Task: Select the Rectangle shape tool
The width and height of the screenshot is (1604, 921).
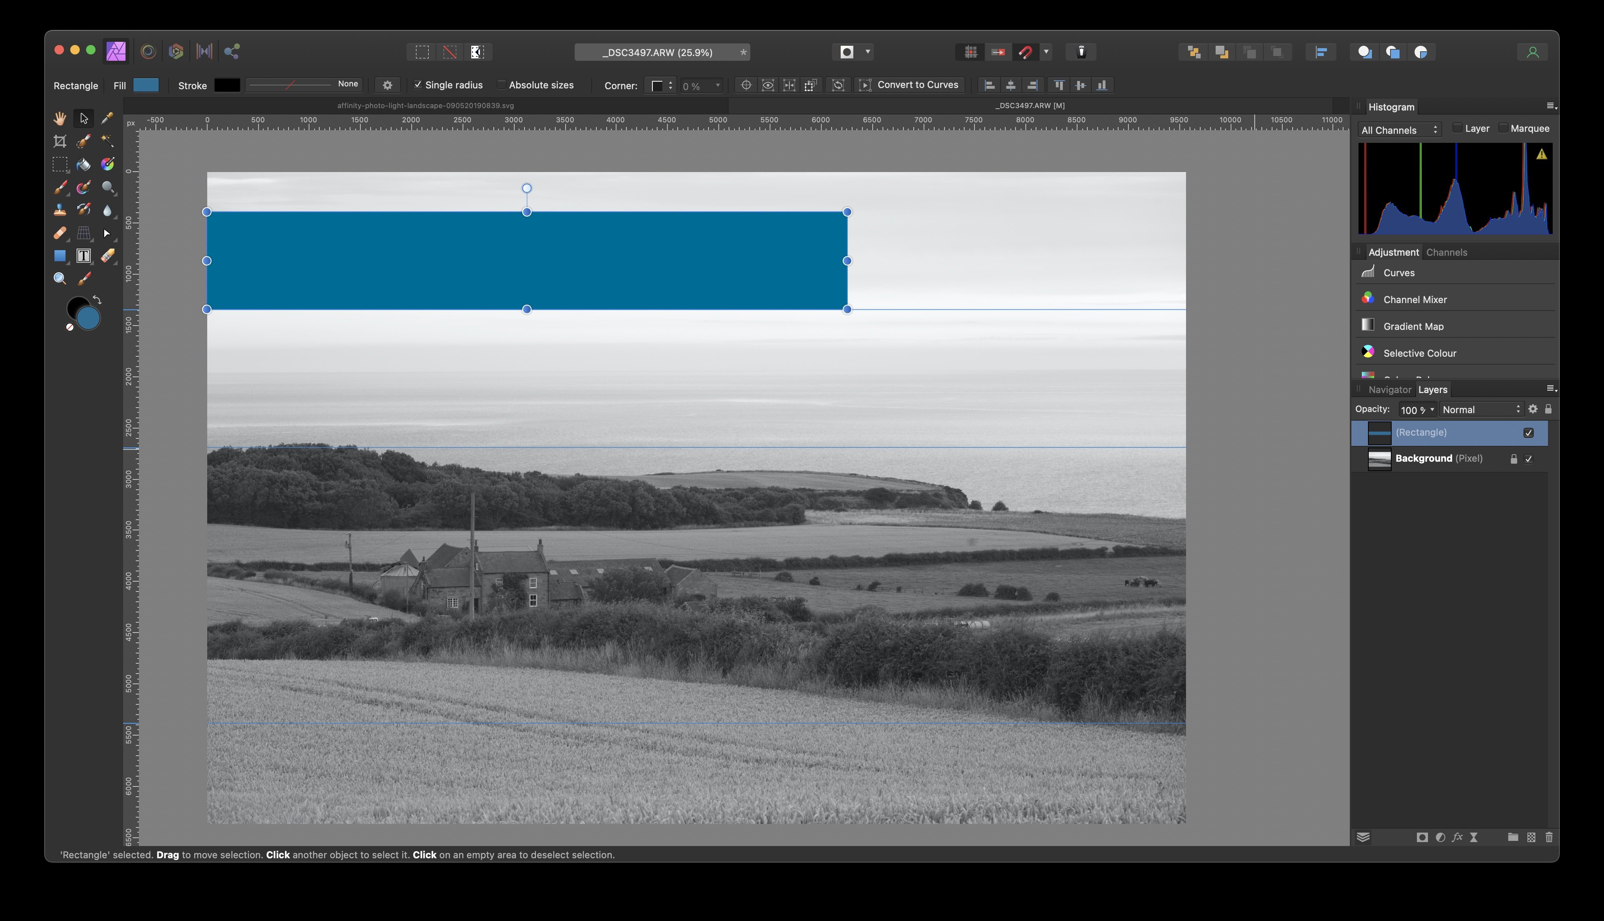Action: 60,256
